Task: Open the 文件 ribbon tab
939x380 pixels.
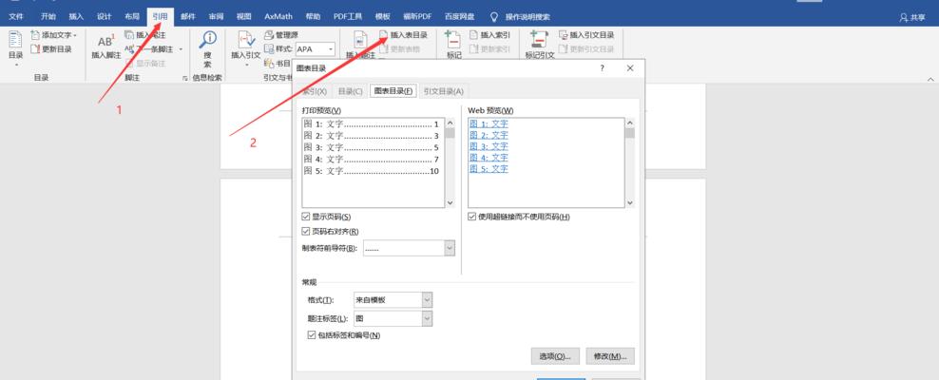Action: [x=15, y=17]
